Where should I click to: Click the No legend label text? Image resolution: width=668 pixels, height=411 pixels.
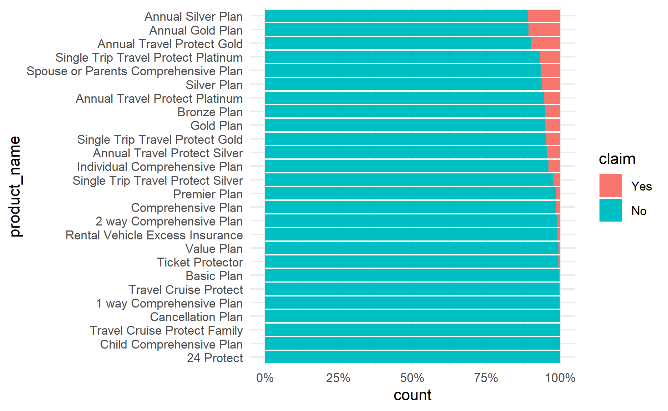pyautogui.click(x=639, y=211)
